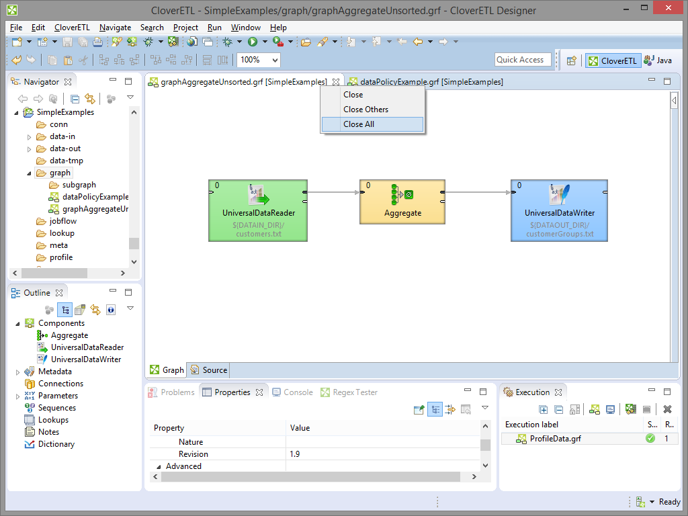Viewport: 688px width, 516px height.
Task: Toggle Show Categories in Properties toolbar
Action: (x=435, y=409)
